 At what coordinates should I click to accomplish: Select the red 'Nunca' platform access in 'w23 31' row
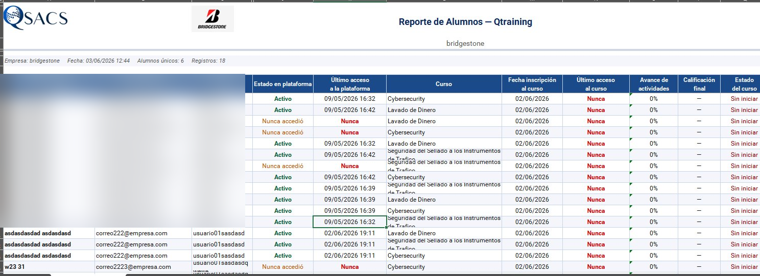tap(350, 267)
